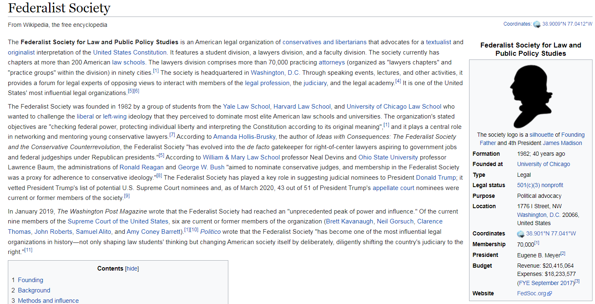Open the Brett Kavanaugh link
The width and height of the screenshot is (595, 304).
[x=350, y=221]
